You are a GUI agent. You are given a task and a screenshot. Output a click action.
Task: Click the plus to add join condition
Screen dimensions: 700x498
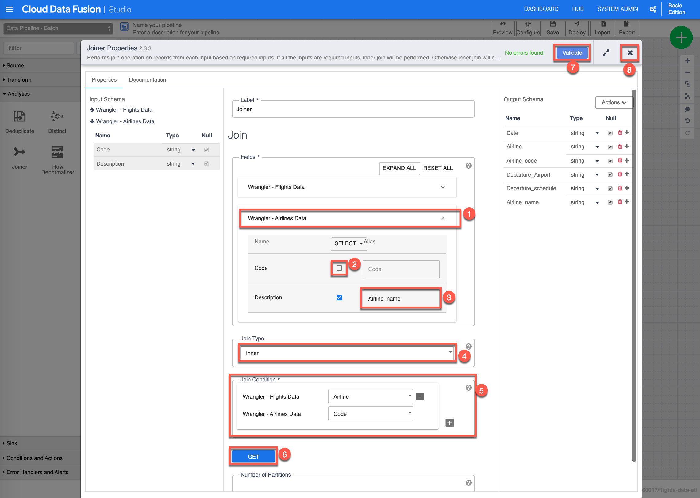pos(449,423)
